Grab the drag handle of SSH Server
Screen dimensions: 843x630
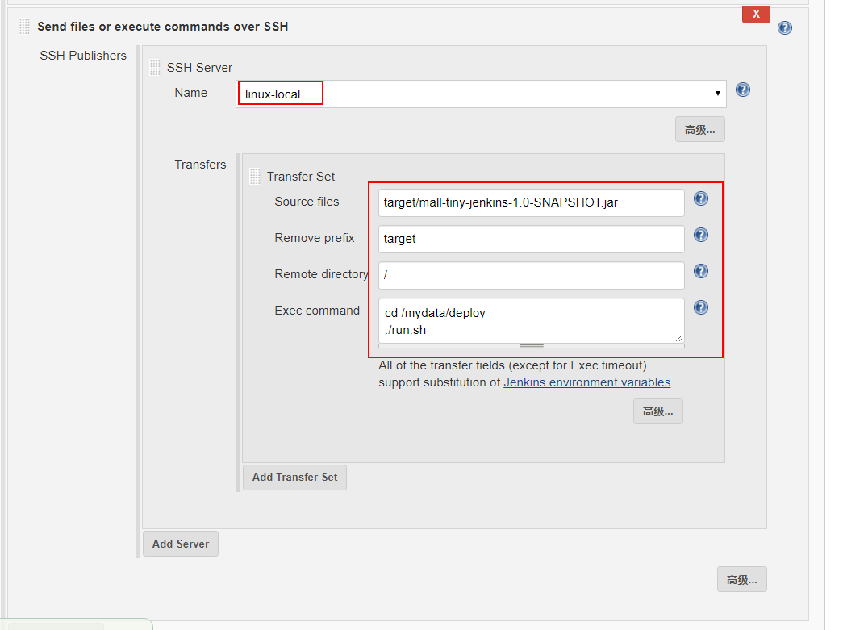[155, 67]
